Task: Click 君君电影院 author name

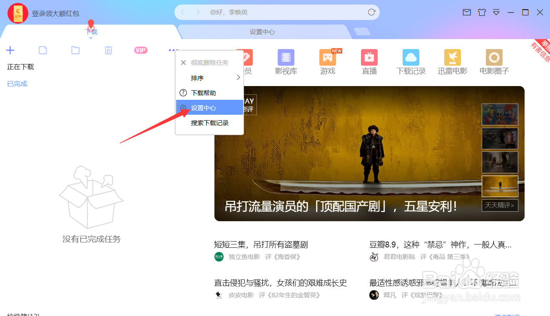Action: click(399, 257)
